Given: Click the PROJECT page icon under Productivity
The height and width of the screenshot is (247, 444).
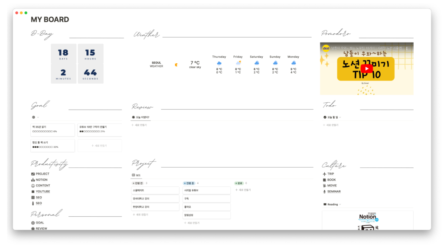Looking at the screenshot, I should click(x=33, y=174).
